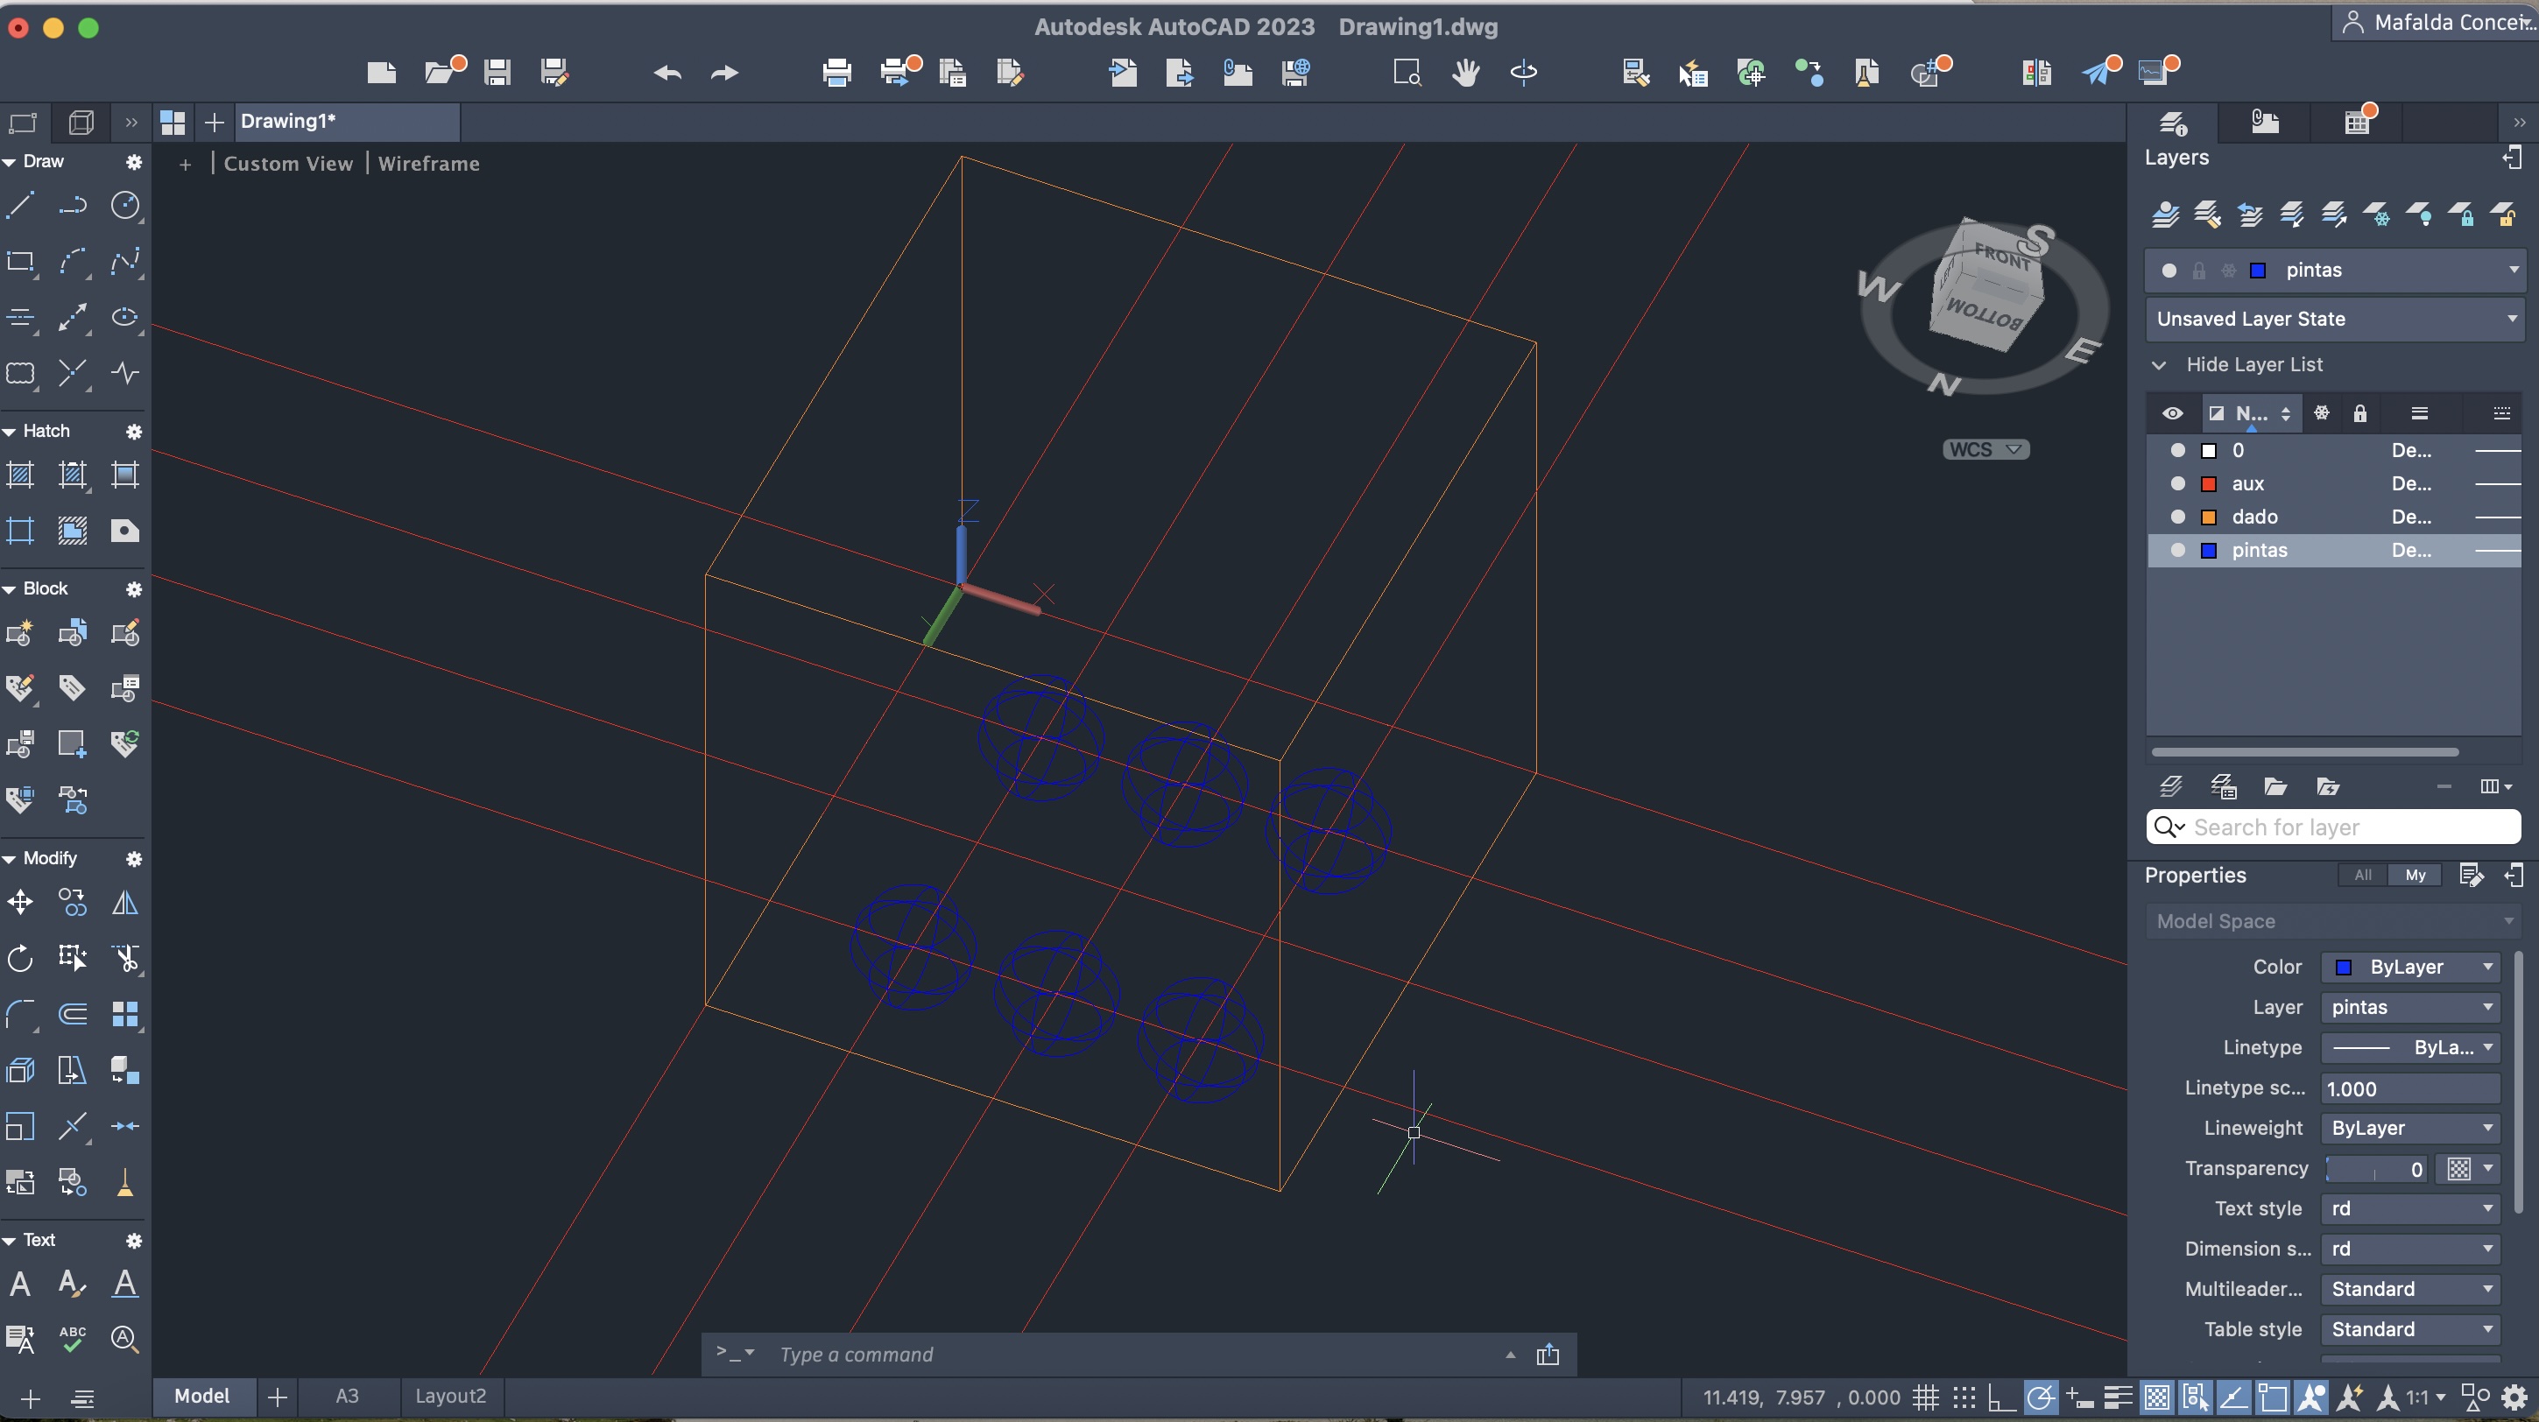
Task: Toggle visibility of the dado layer
Action: tap(2177, 517)
